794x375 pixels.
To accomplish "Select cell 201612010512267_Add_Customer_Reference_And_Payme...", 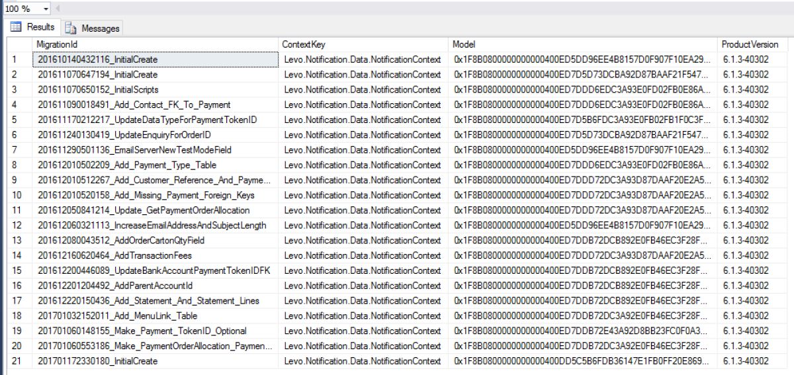I will [x=156, y=180].
